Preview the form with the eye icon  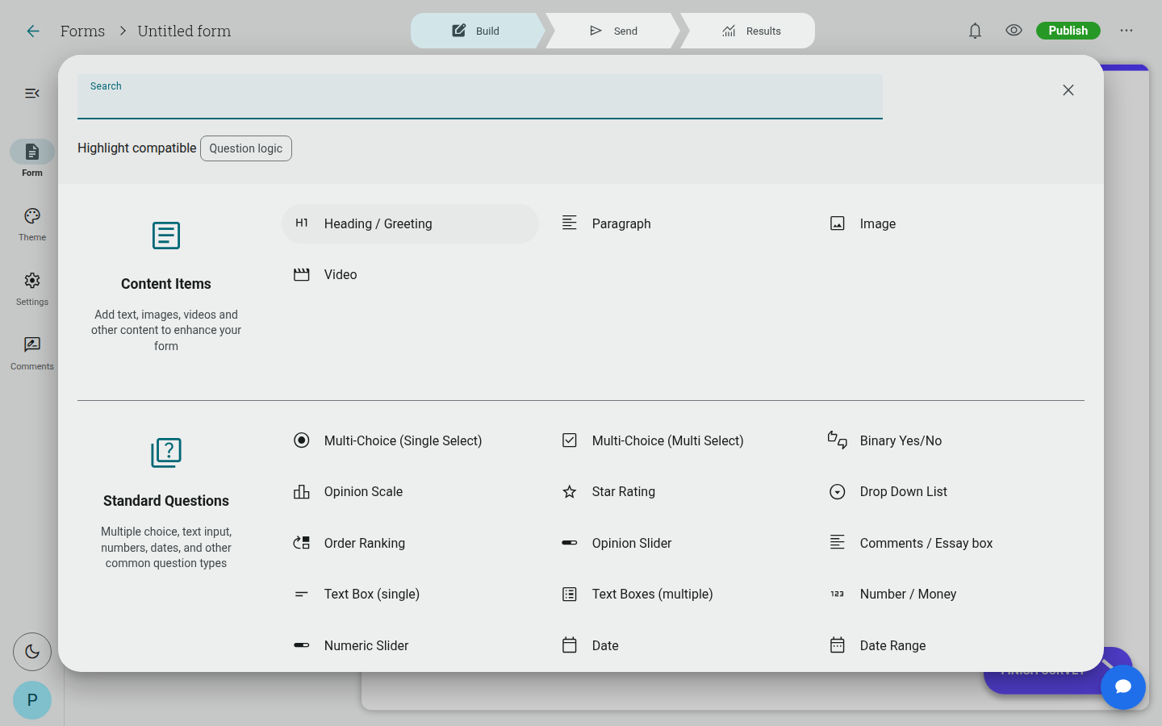pyautogui.click(x=1014, y=30)
